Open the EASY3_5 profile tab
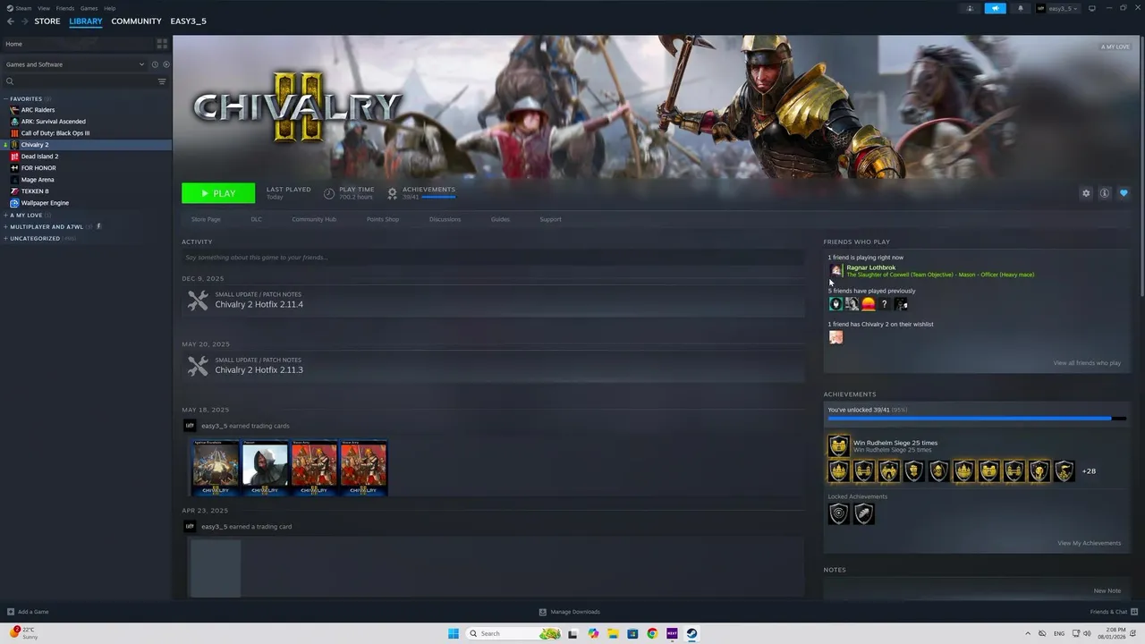1145x644 pixels. (x=189, y=21)
